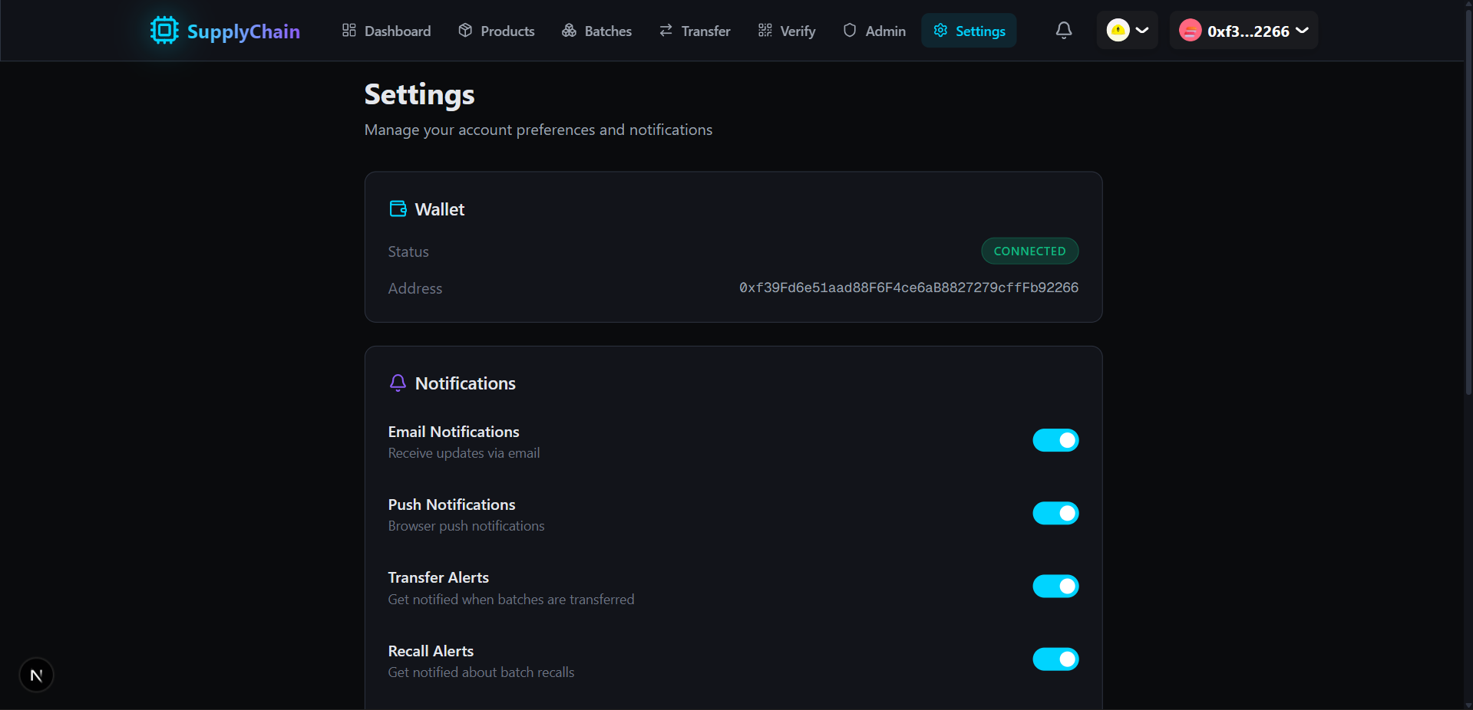This screenshot has width=1473, height=710.
Task: Click the Next.js dev tools badge
Action: 36,675
